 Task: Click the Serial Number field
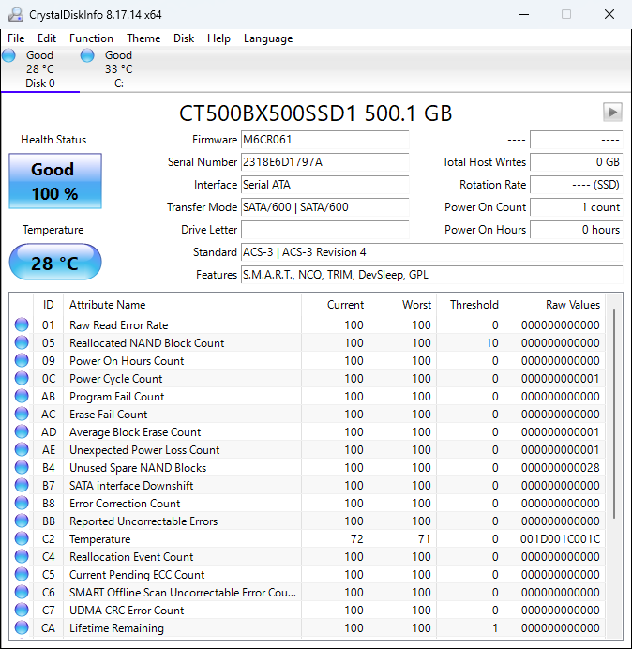pos(324,162)
